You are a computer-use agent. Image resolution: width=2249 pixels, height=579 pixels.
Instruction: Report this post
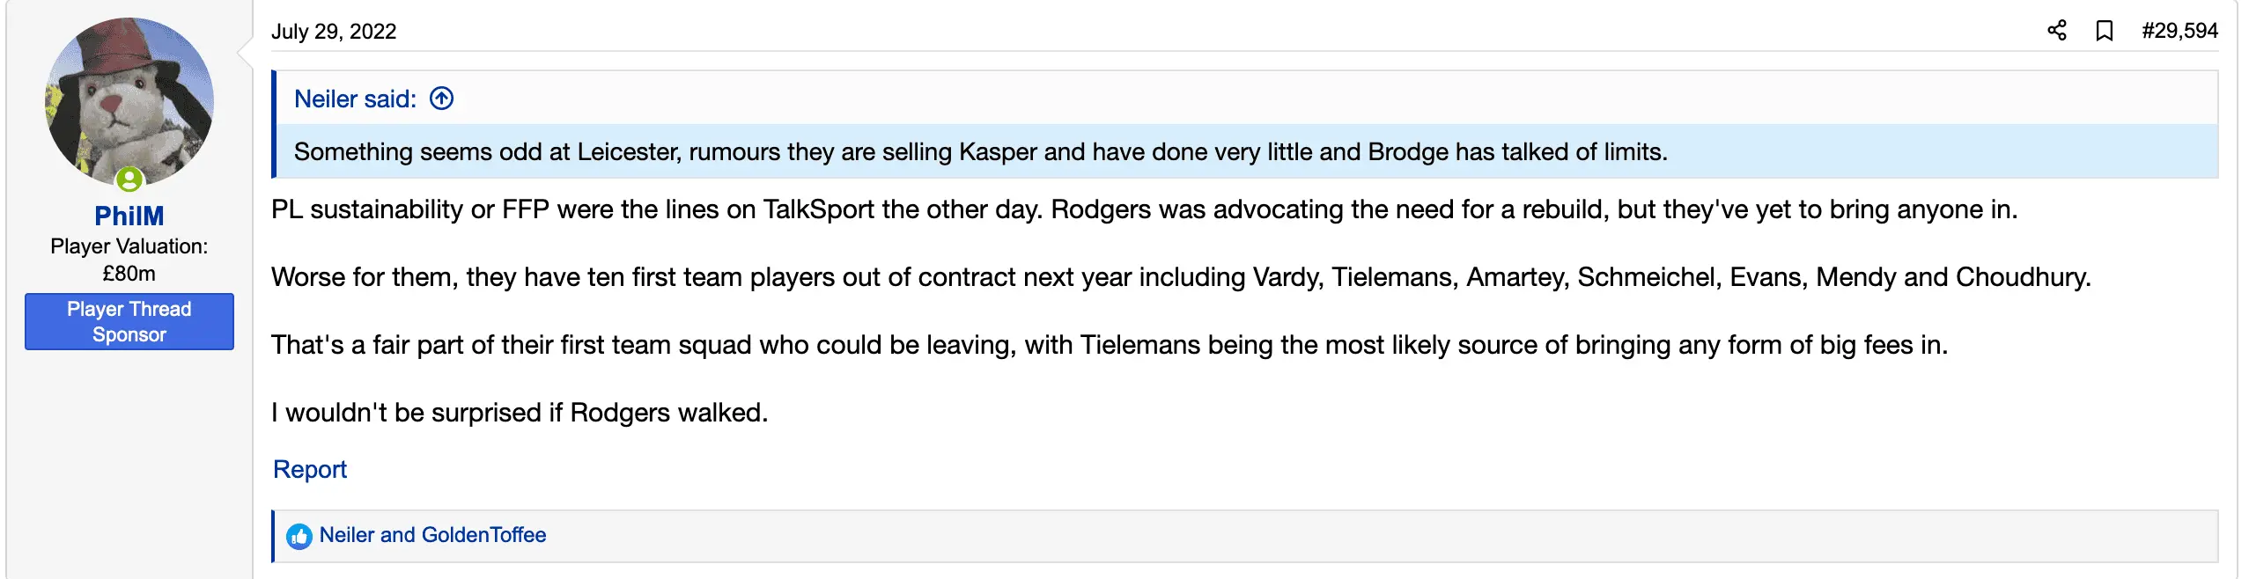[x=310, y=469]
